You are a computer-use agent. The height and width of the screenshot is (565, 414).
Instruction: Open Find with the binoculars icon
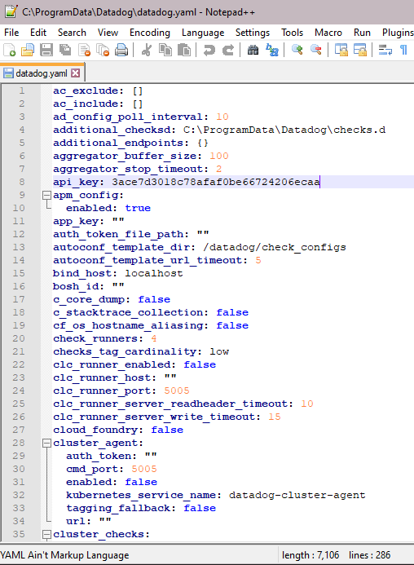click(x=253, y=50)
